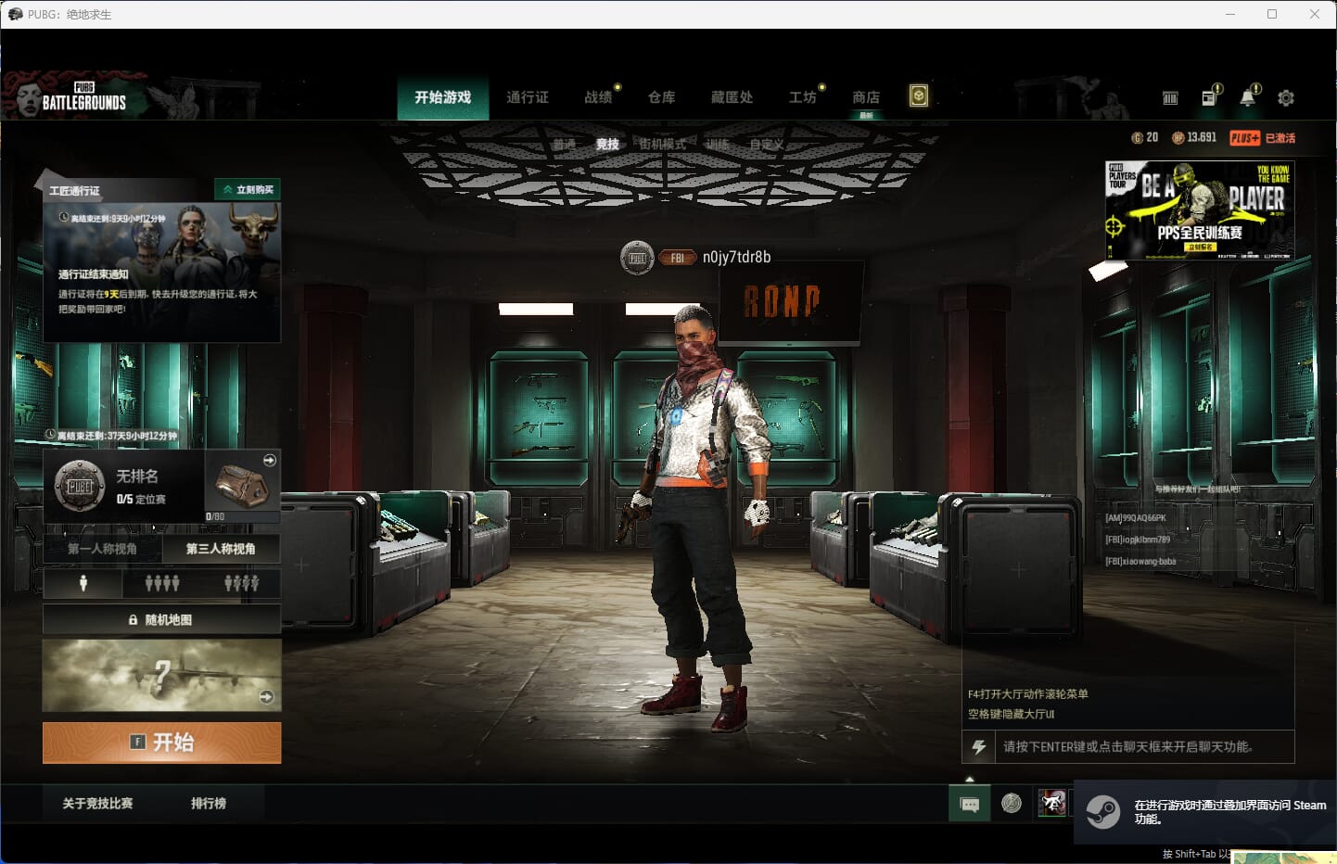The image size is (1337, 864).
Task: Click the random map plane thumbnail
Action: tap(162, 675)
